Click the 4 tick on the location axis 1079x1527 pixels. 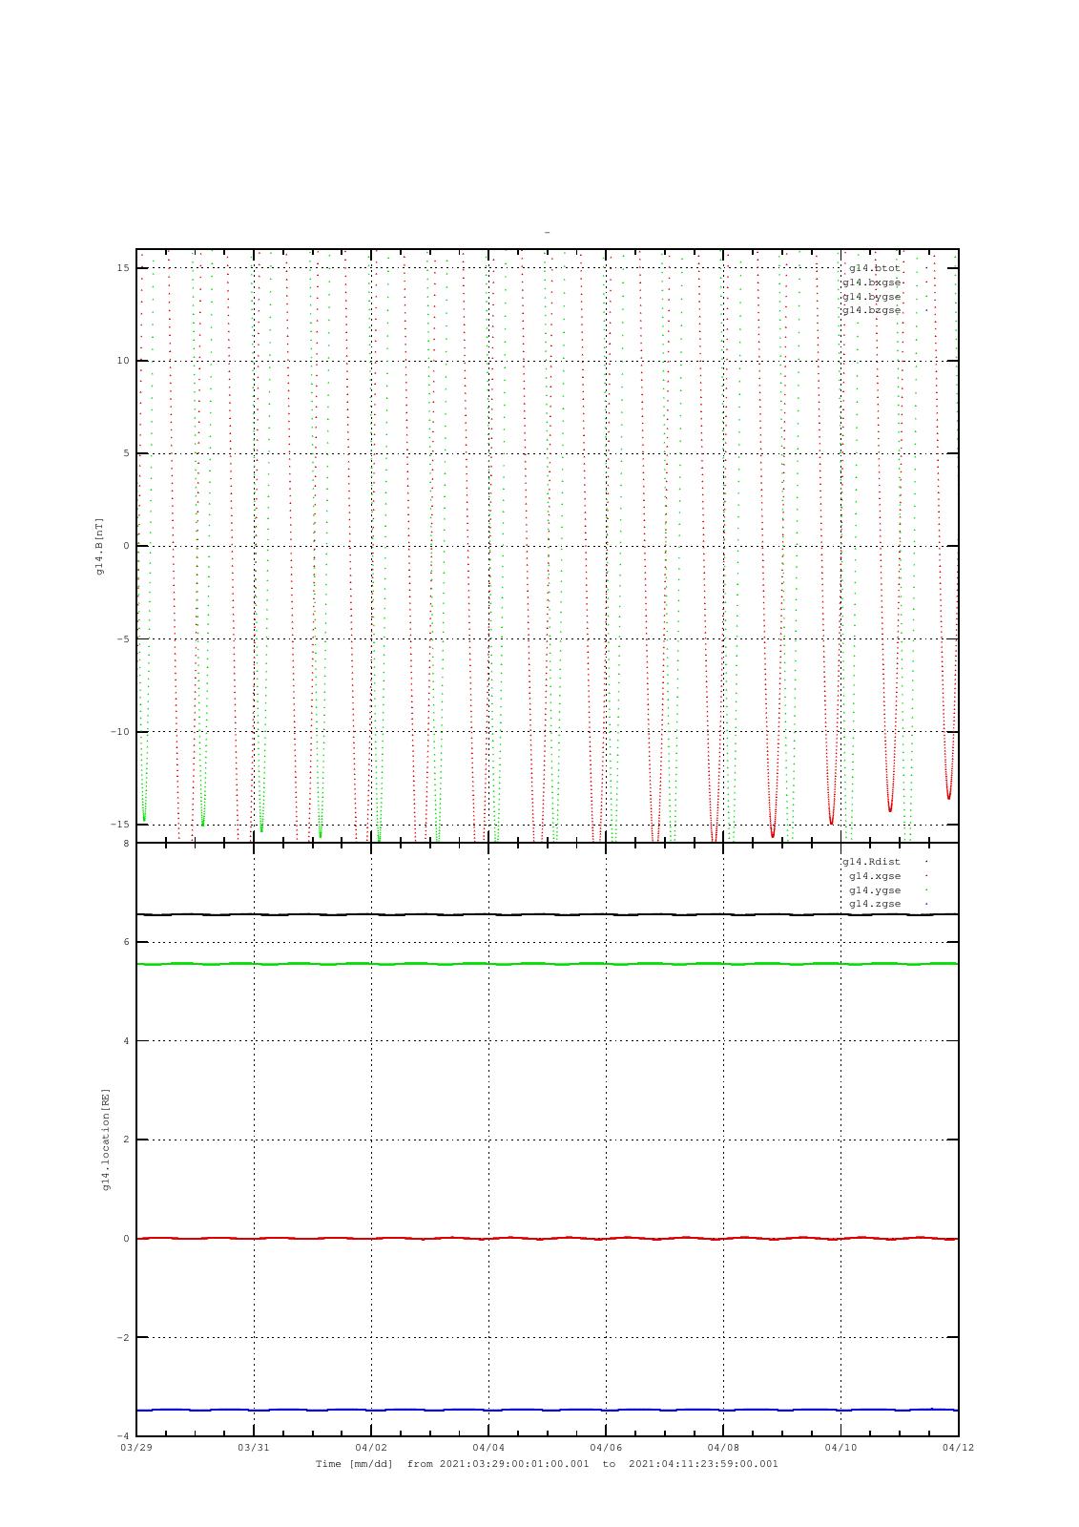pos(126,1041)
